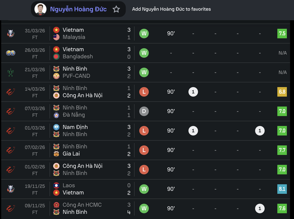Open Nguyễn Hoàng Đức player name link
The width and height of the screenshot is (294, 219).
[78, 9]
